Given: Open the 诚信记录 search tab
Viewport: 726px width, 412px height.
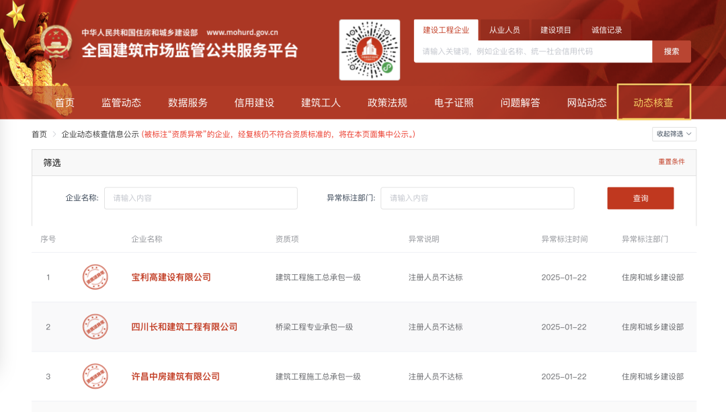Looking at the screenshot, I should tap(606, 30).
